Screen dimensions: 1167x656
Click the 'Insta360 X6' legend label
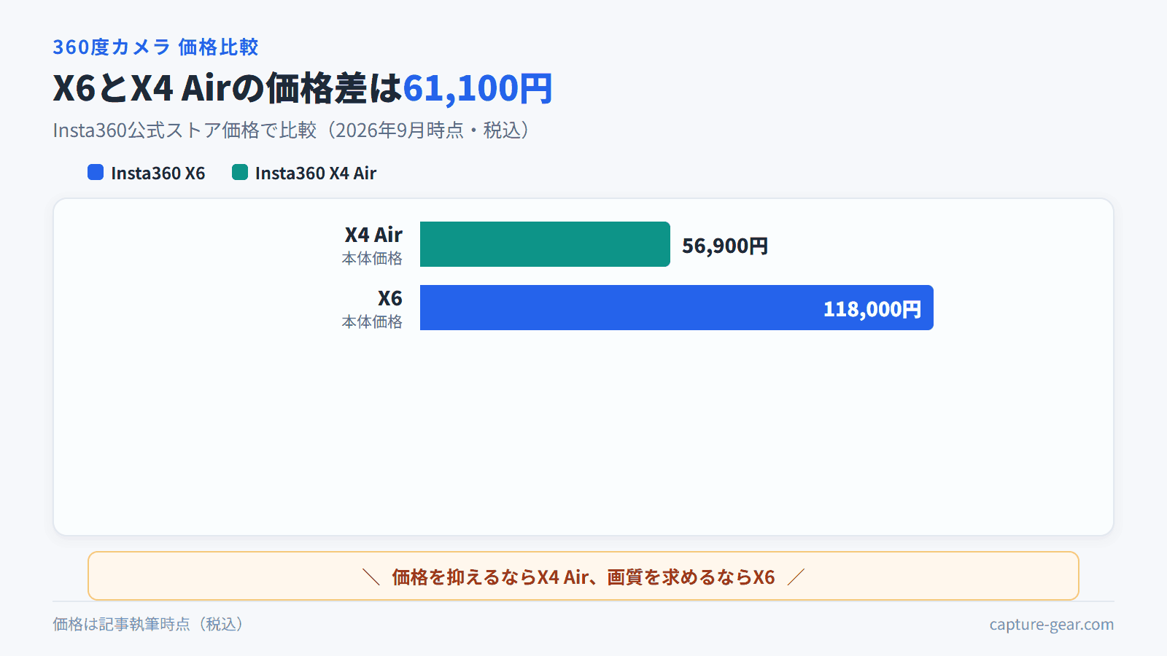point(158,173)
